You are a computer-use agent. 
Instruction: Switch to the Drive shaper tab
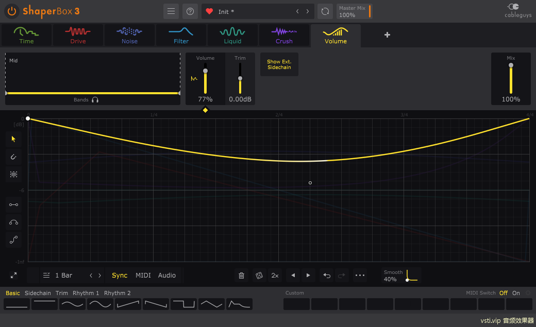[x=78, y=35]
